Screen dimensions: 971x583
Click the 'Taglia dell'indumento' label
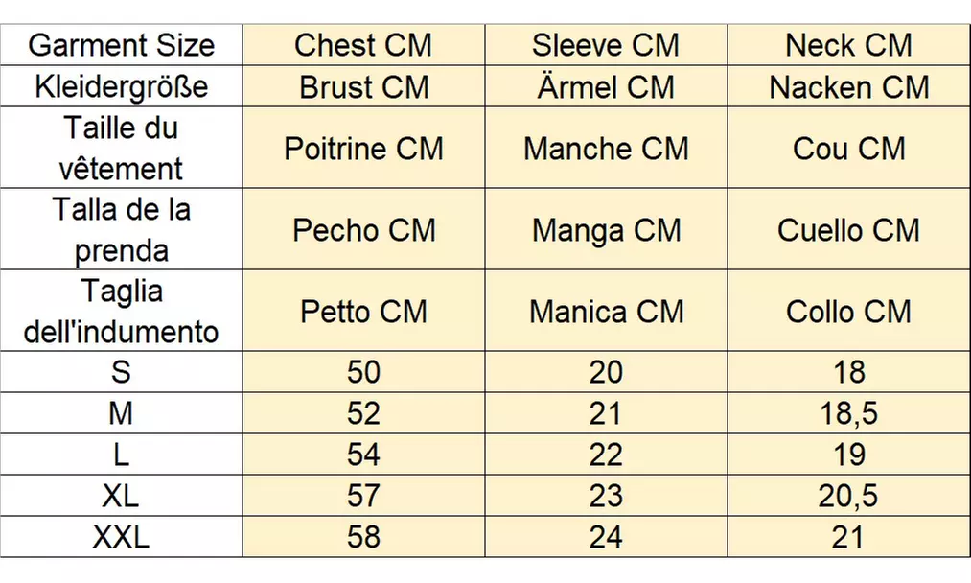[x=121, y=312]
